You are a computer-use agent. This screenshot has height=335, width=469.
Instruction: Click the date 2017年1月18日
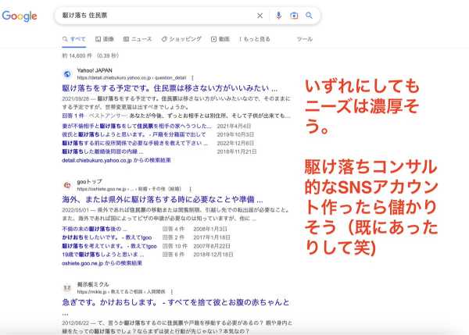point(212,237)
